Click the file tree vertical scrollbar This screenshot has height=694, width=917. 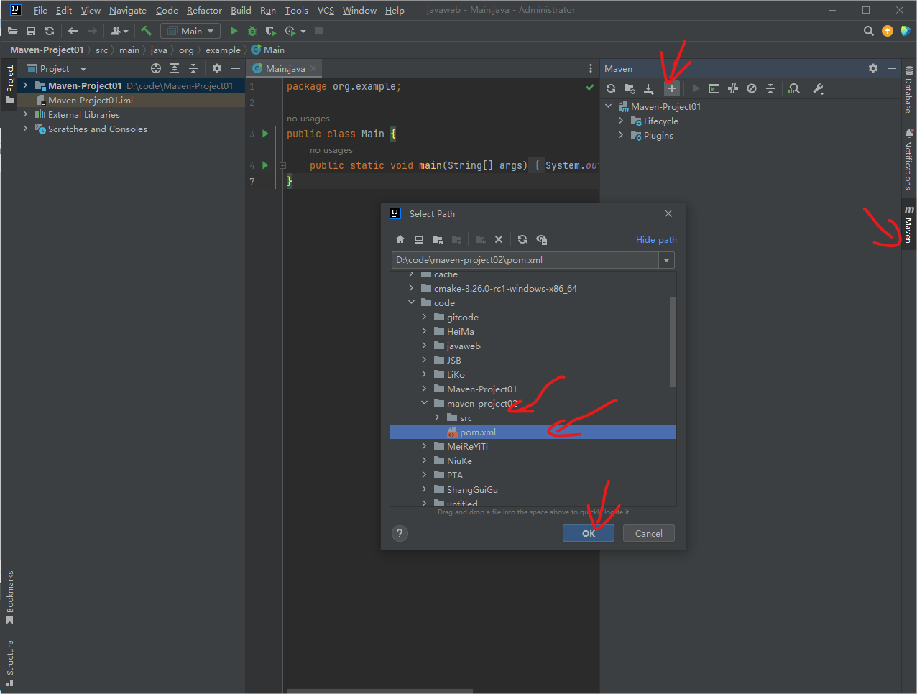(673, 341)
